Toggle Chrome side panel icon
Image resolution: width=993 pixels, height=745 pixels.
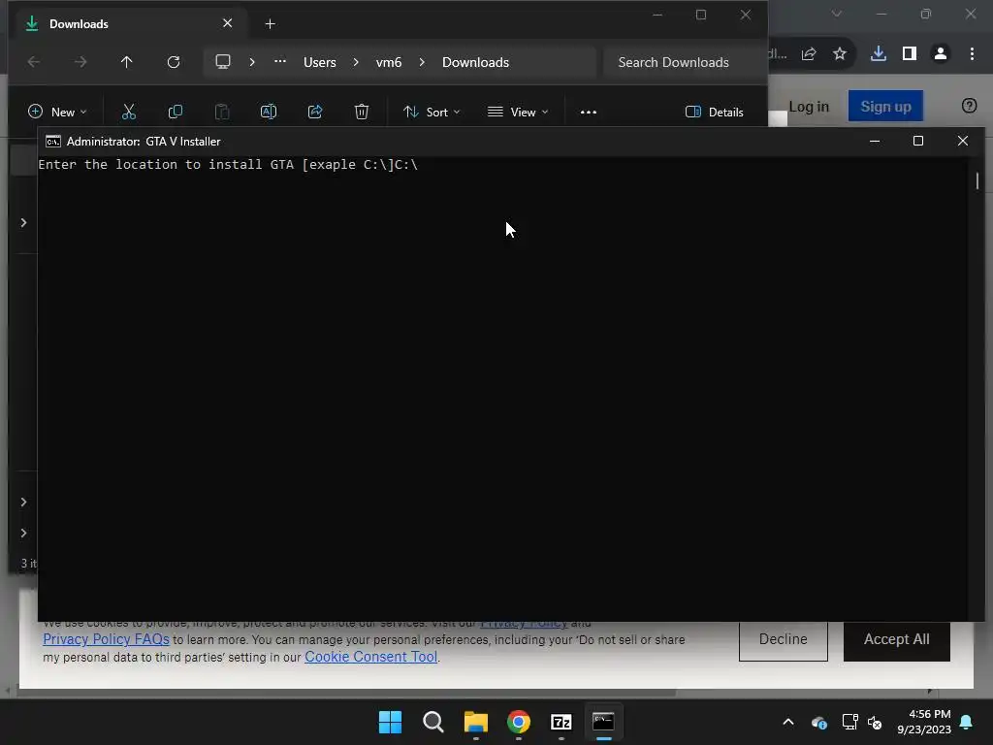910,54
